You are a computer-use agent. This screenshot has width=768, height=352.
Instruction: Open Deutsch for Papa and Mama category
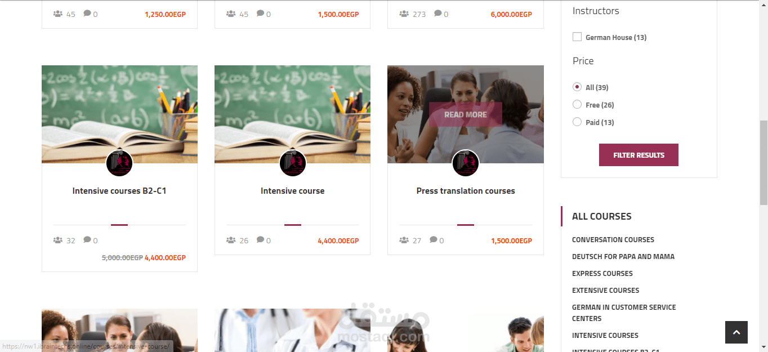(x=623, y=257)
